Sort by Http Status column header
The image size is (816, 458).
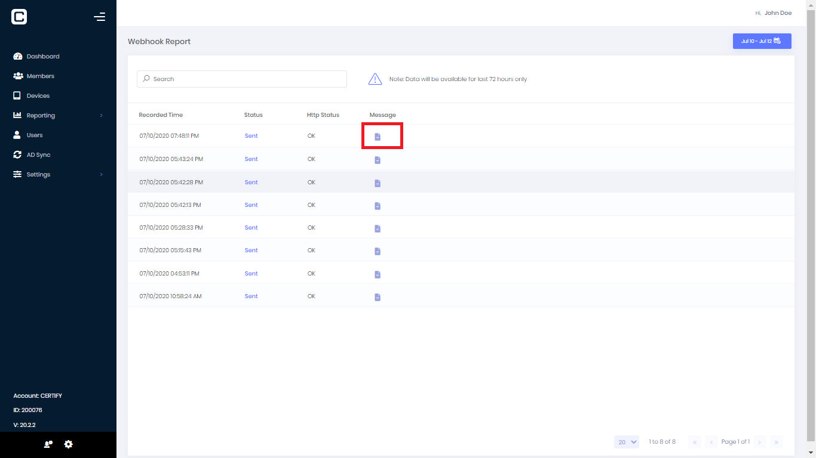pyautogui.click(x=323, y=114)
